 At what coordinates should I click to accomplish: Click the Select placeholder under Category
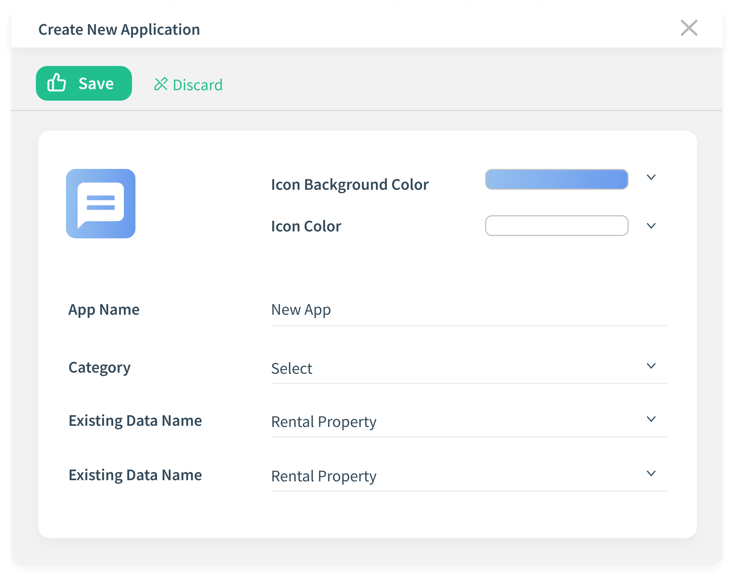(291, 368)
